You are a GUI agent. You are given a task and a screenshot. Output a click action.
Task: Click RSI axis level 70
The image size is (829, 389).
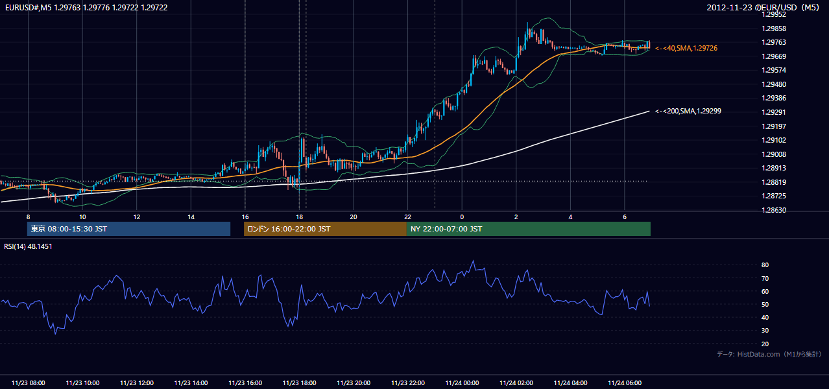pos(765,278)
